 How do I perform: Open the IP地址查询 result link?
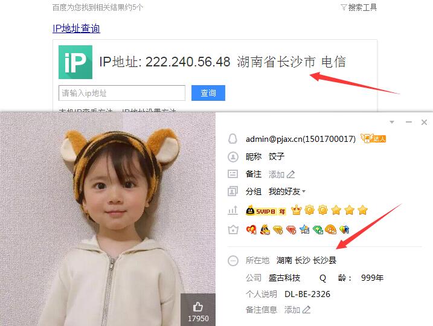pos(76,28)
